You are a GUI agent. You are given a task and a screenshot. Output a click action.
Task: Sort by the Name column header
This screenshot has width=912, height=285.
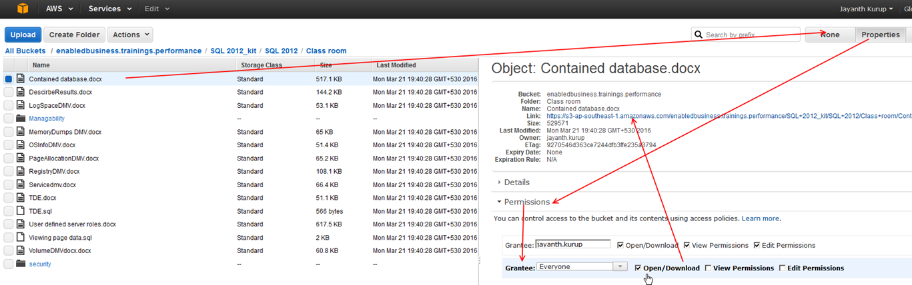(x=41, y=65)
